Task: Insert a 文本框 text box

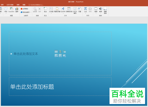Action: (x=51, y=10)
